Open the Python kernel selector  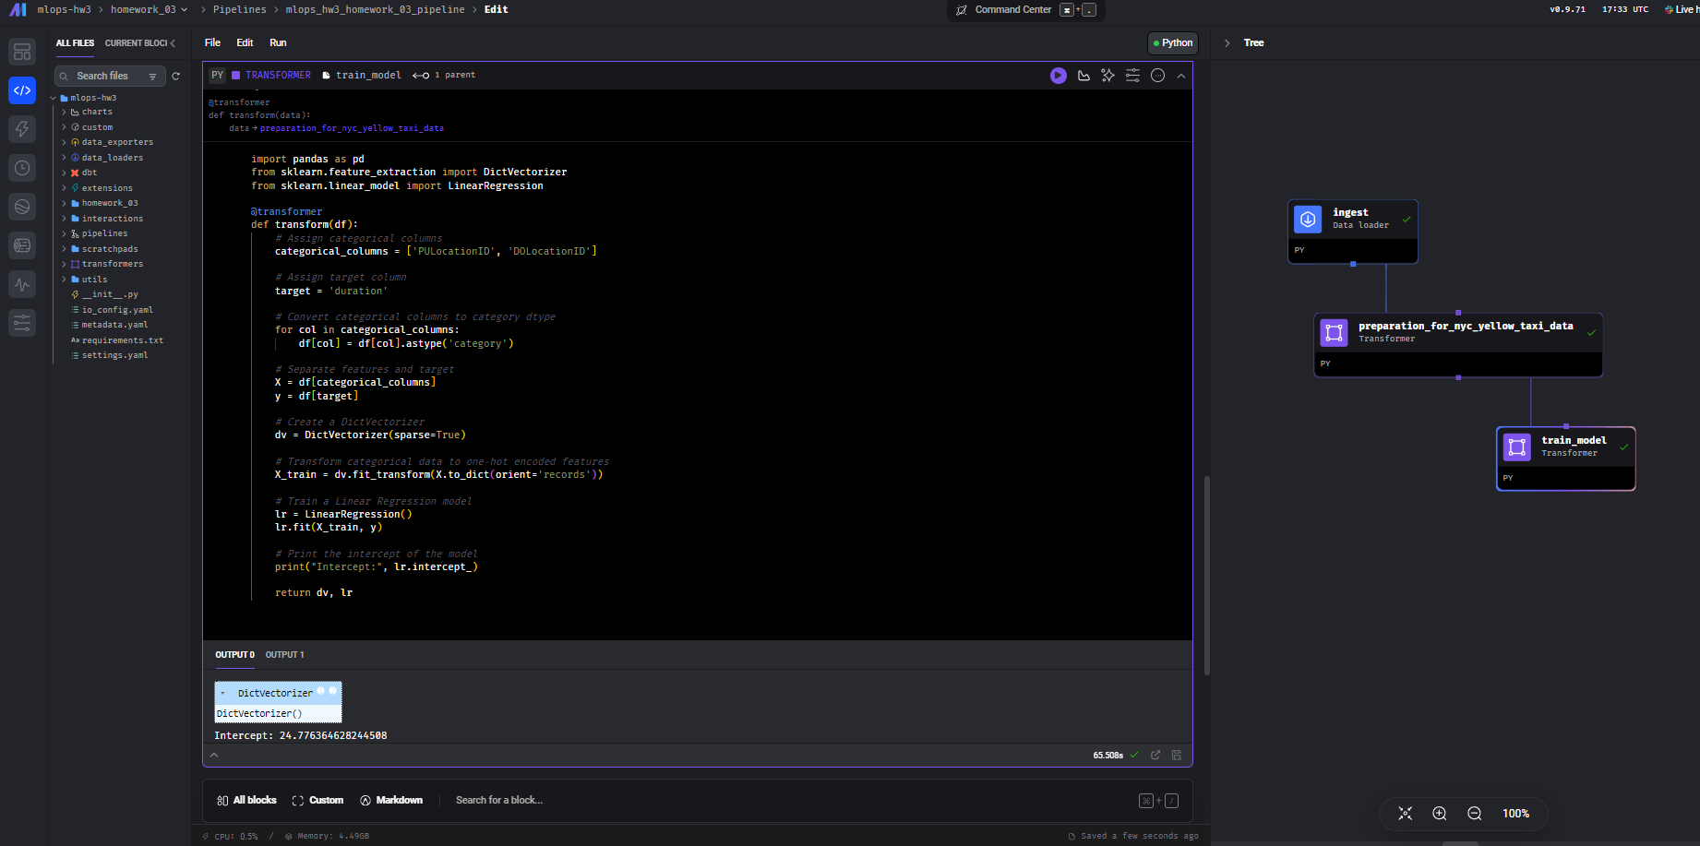(1173, 43)
